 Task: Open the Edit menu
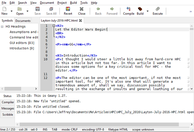pos(12,3)
